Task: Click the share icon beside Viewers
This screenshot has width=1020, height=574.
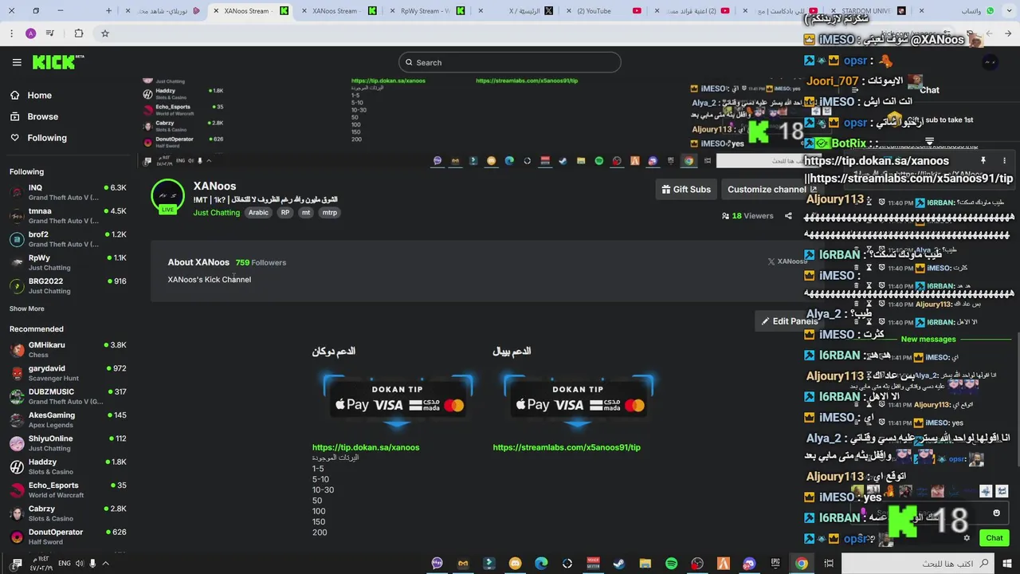Action: point(788,216)
